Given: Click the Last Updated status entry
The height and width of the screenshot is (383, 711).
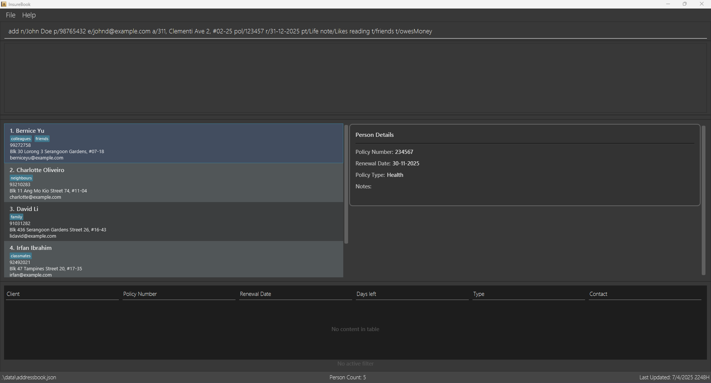Looking at the screenshot, I should tap(674, 377).
